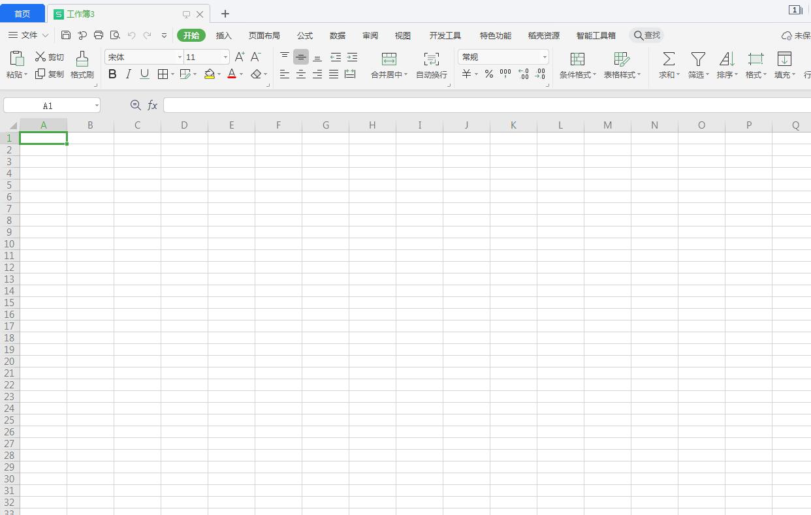
Task: Click the 复制 (Copy) button
Action: click(50, 74)
